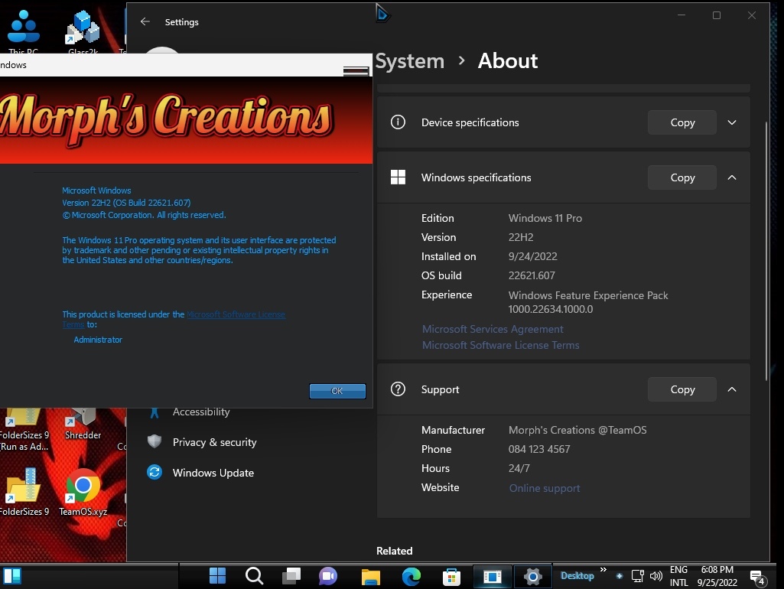This screenshot has width=784, height=589.
Task: Open Privacy & security settings page
Action: (214, 442)
